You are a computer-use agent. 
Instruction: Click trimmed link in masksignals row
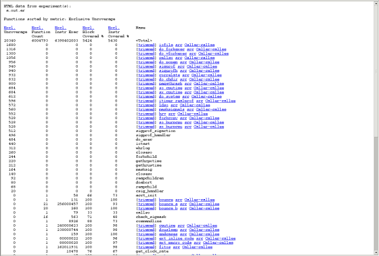(x=146, y=109)
